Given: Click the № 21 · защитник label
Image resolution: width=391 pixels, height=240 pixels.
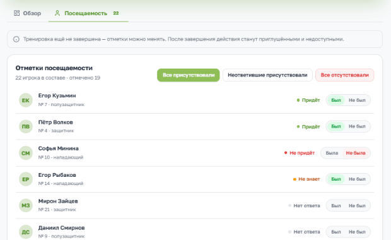Looking at the screenshot, I should [57, 210].
